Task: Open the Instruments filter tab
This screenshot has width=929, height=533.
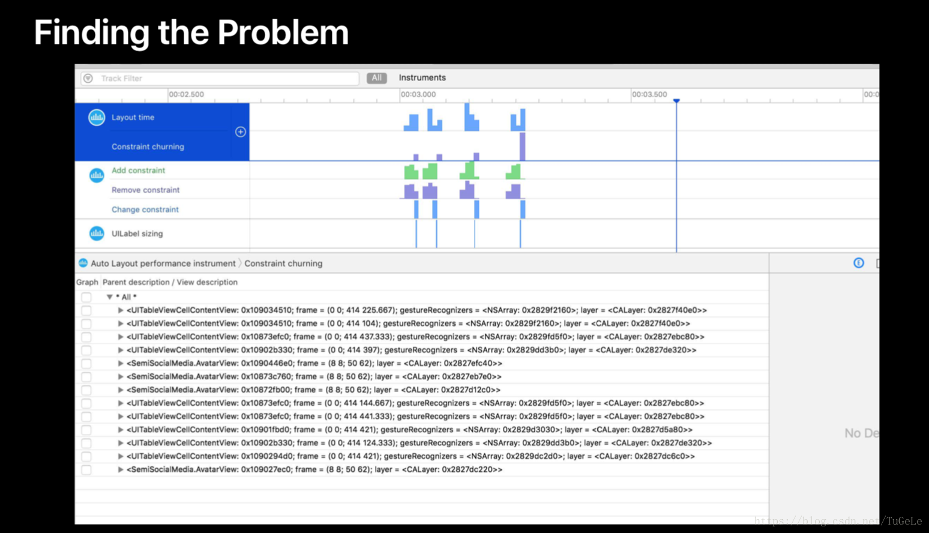Action: (422, 78)
